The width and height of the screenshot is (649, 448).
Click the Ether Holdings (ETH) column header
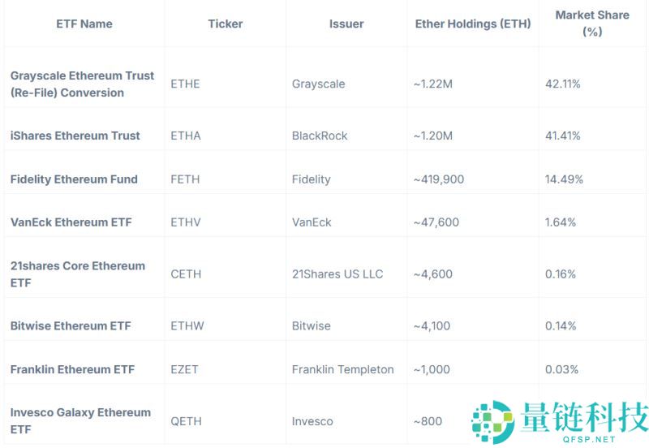(x=472, y=24)
